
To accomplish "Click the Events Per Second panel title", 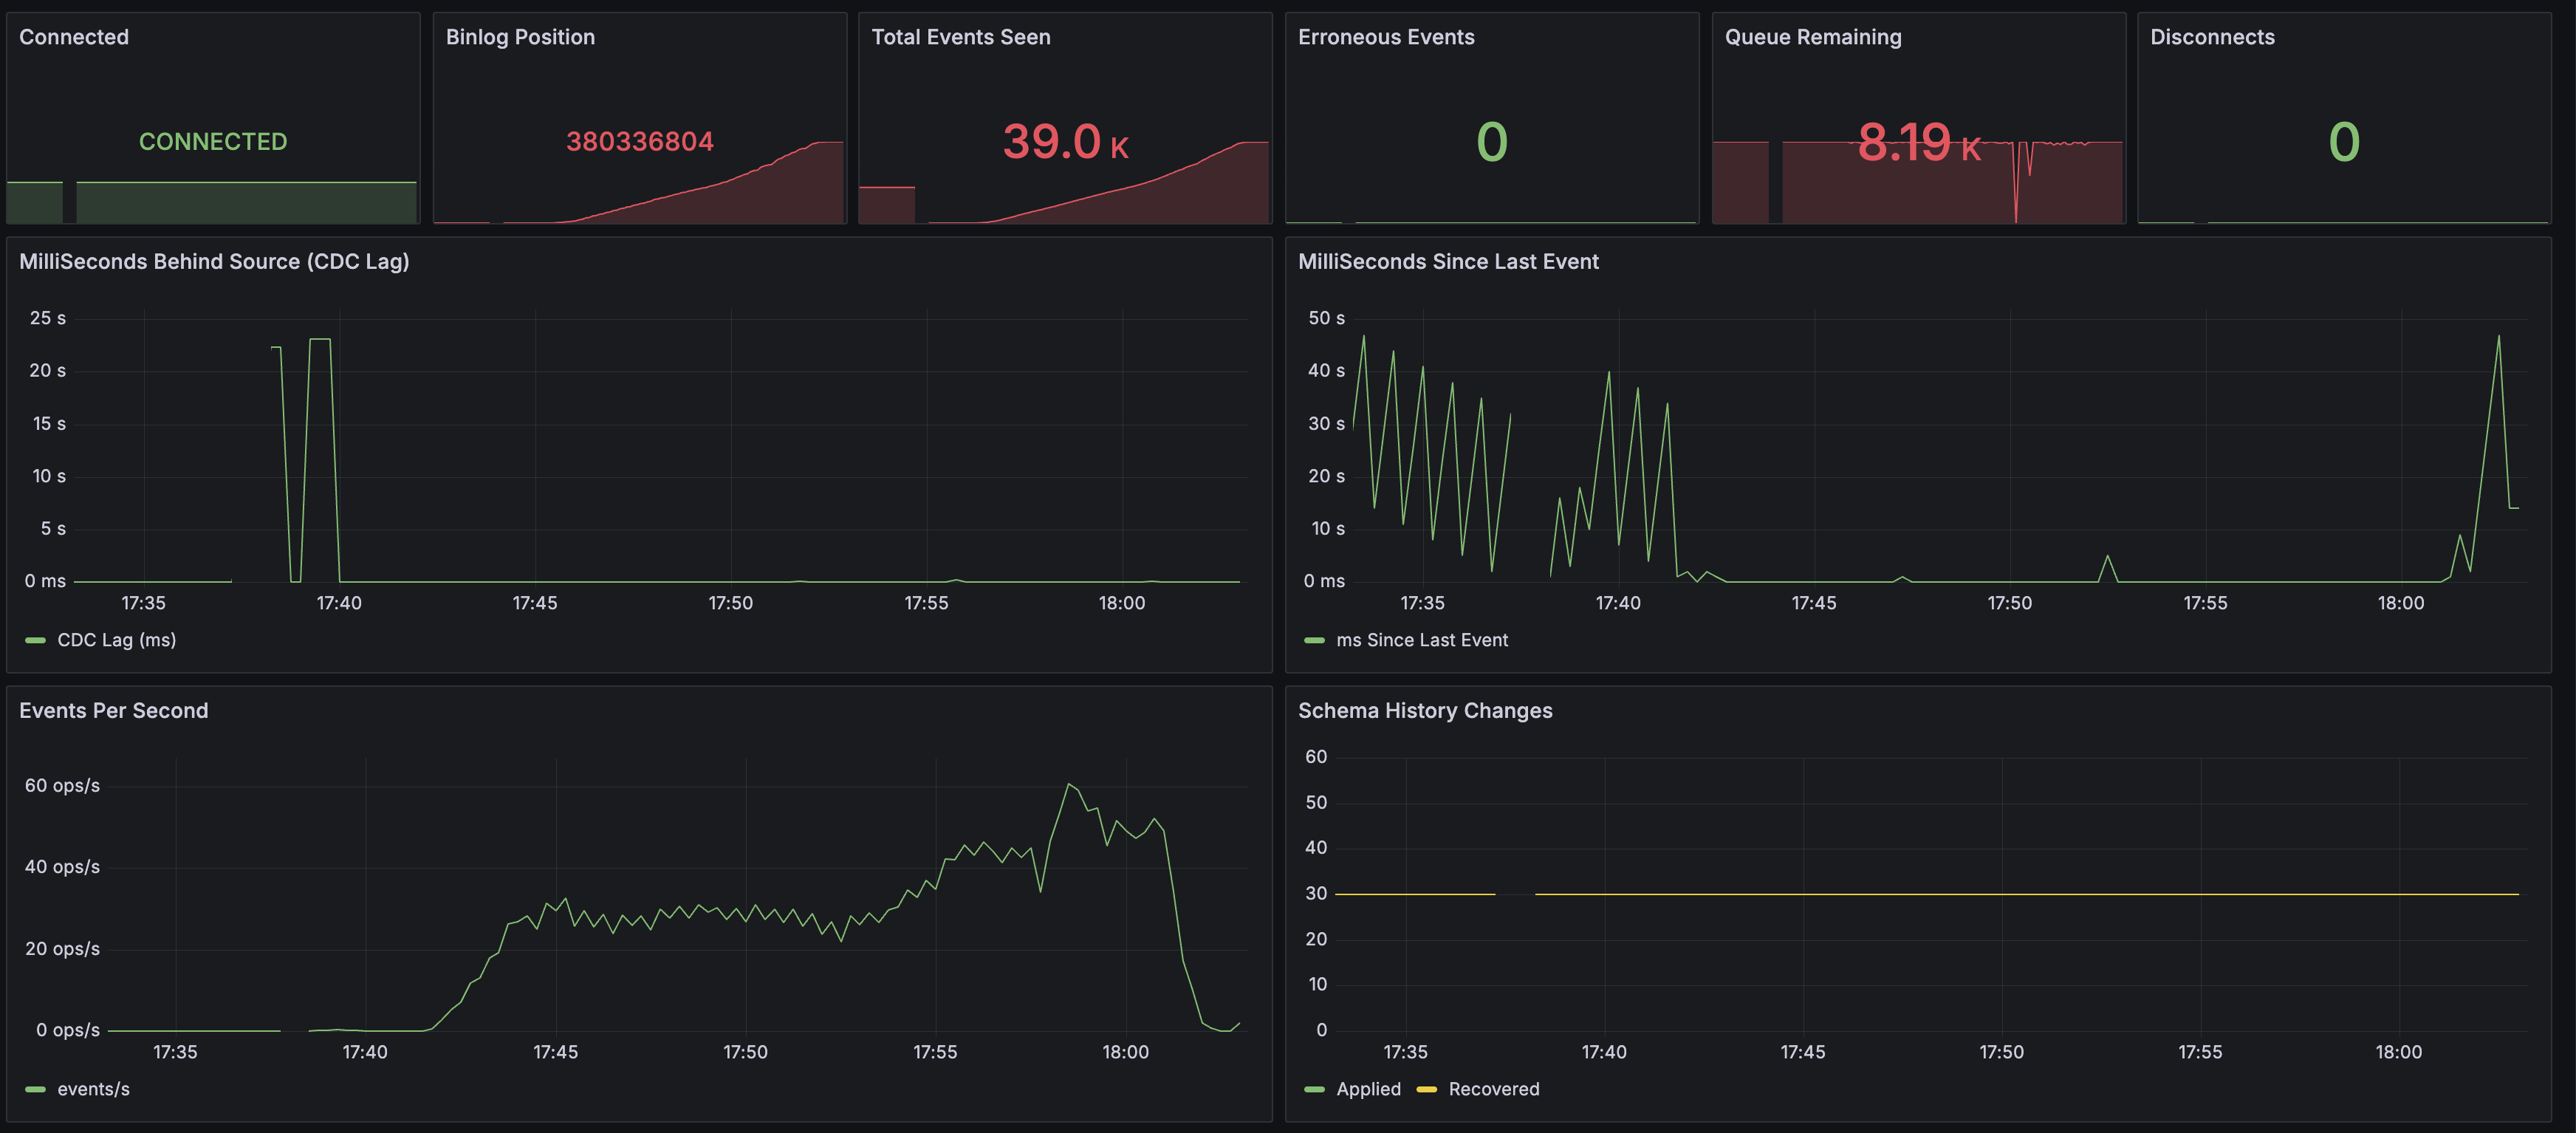I will 114,710.
